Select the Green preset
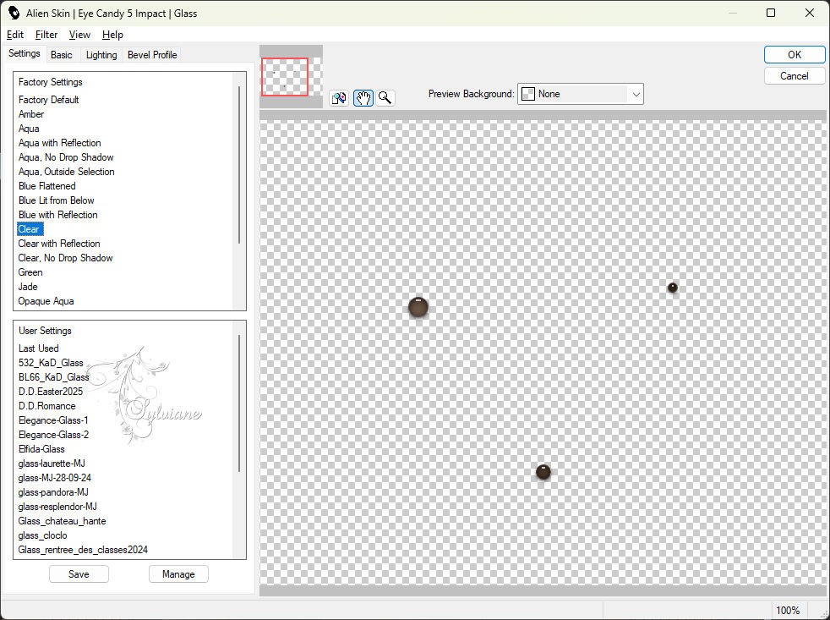The image size is (830, 620). point(30,272)
